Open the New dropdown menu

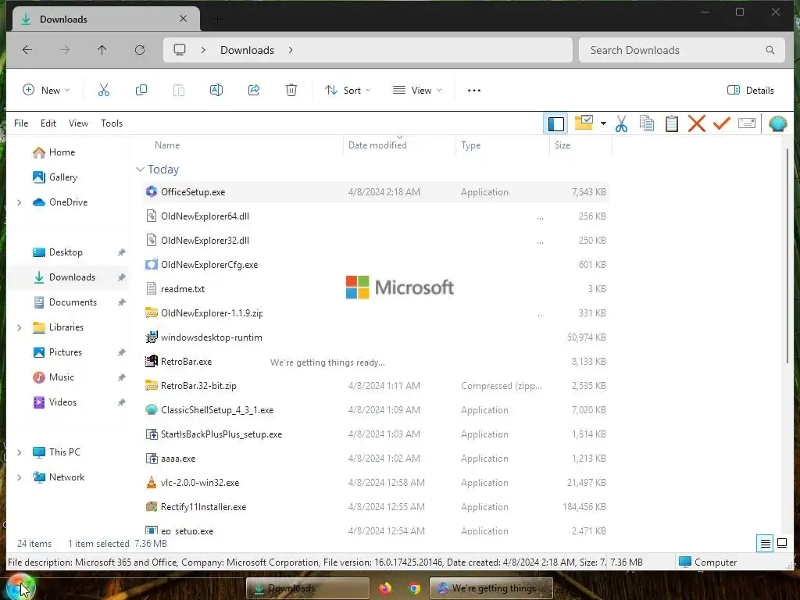[x=46, y=91]
